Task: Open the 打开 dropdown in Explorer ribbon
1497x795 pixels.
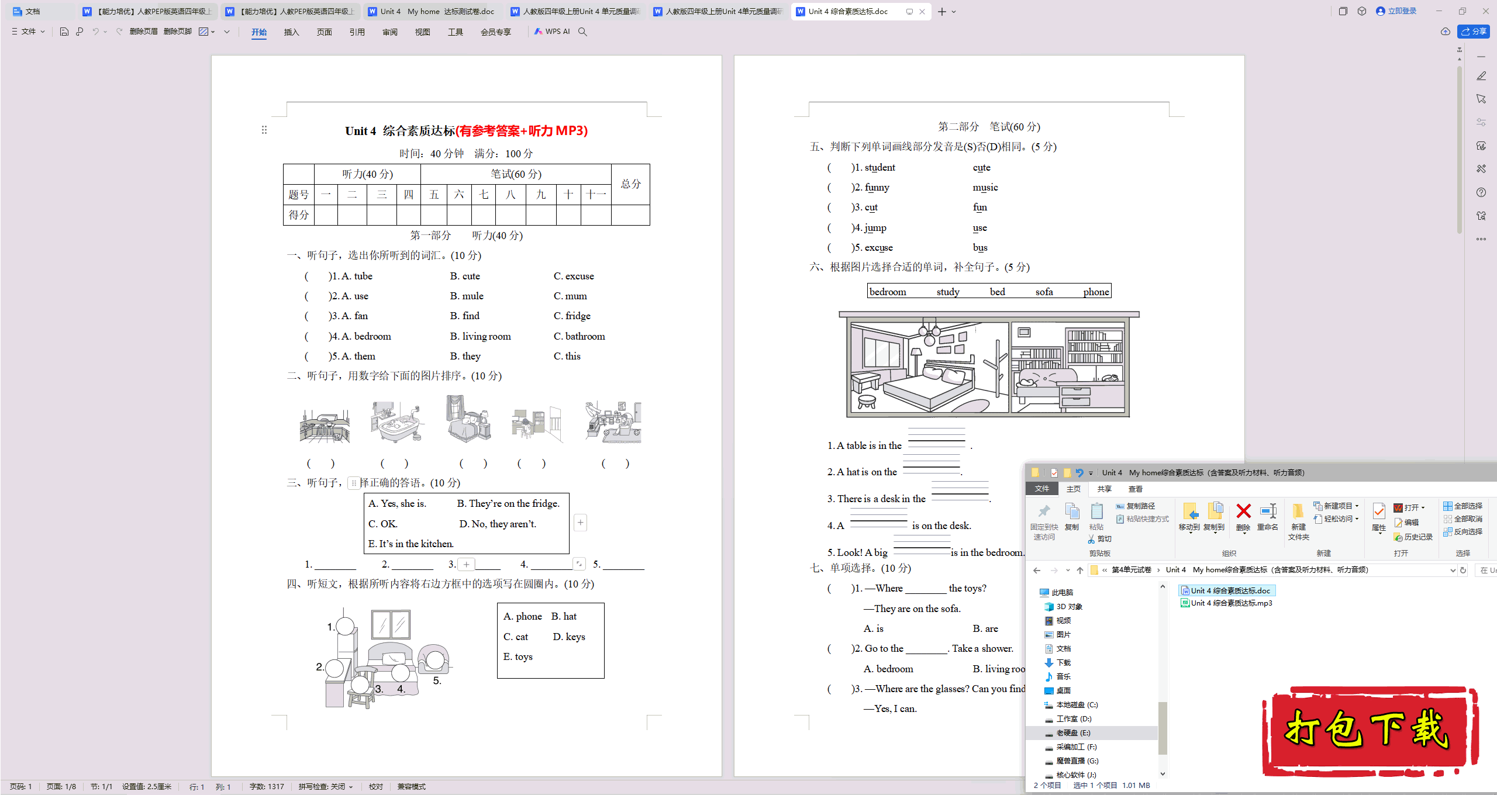Action: tap(1423, 507)
